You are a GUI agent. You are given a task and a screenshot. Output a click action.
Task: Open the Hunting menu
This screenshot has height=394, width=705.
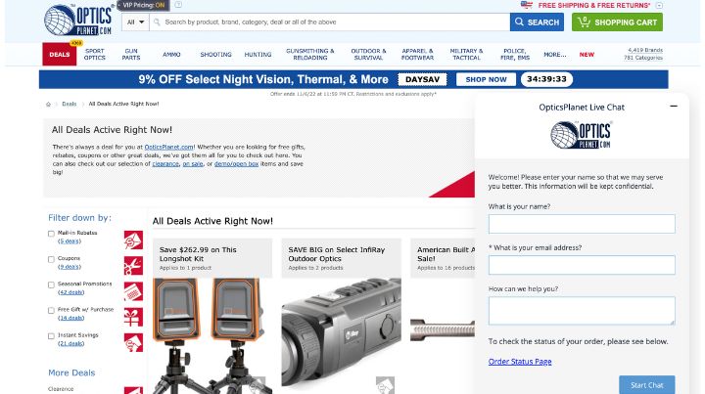pos(258,55)
